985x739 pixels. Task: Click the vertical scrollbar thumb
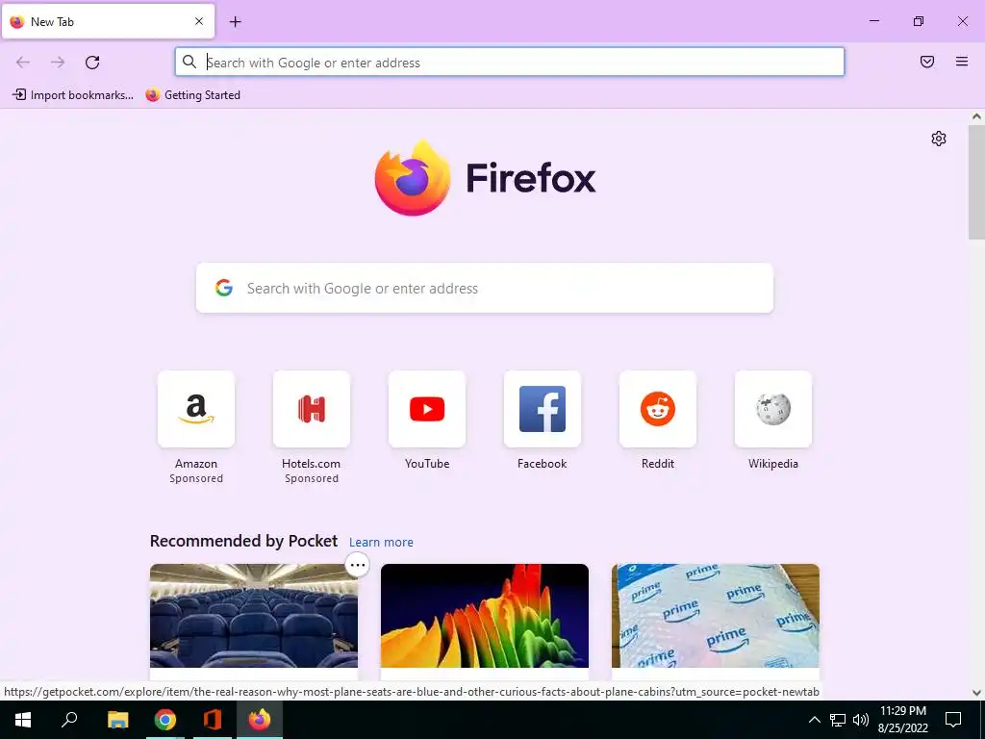pyautogui.click(x=976, y=182)
